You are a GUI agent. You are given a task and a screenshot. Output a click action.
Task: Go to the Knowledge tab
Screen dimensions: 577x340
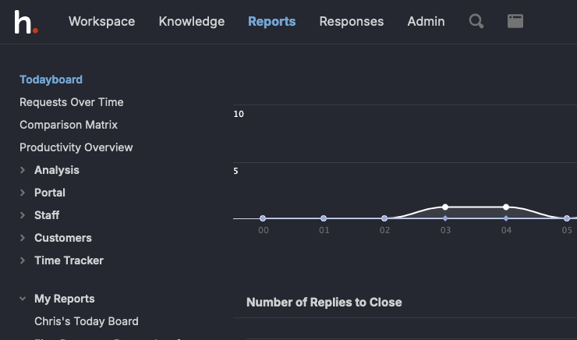[x=191, y=22]
